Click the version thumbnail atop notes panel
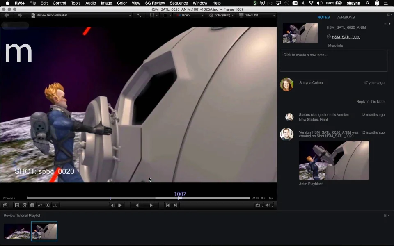The width and height of the screenshot is (394, 246). (x=300, y=33)
